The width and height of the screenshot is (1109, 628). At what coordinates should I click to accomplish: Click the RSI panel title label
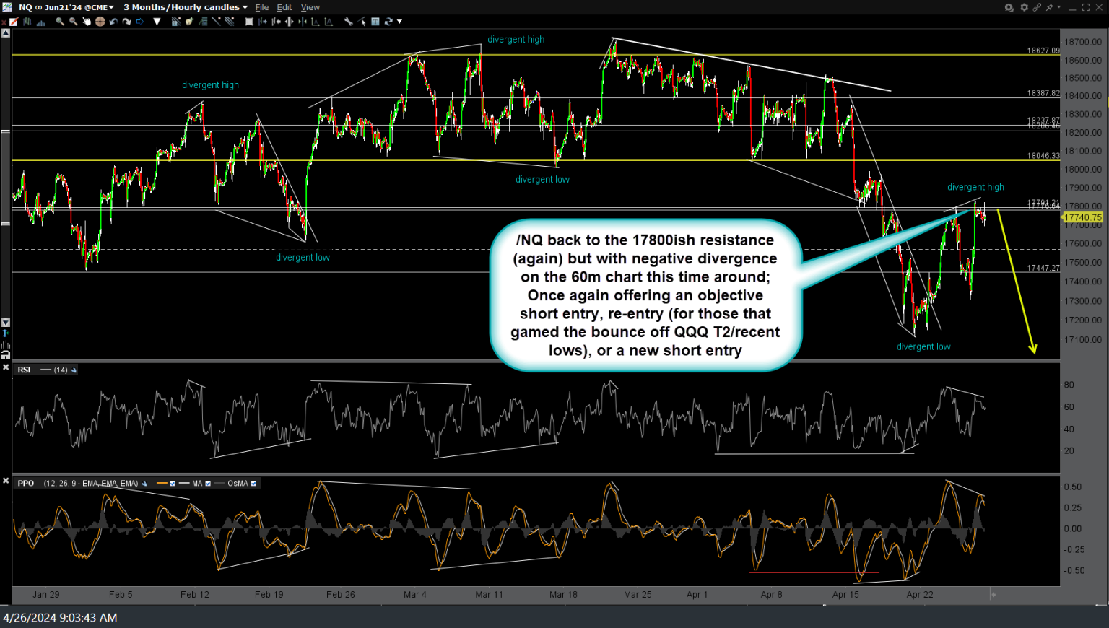click(24, 370)
